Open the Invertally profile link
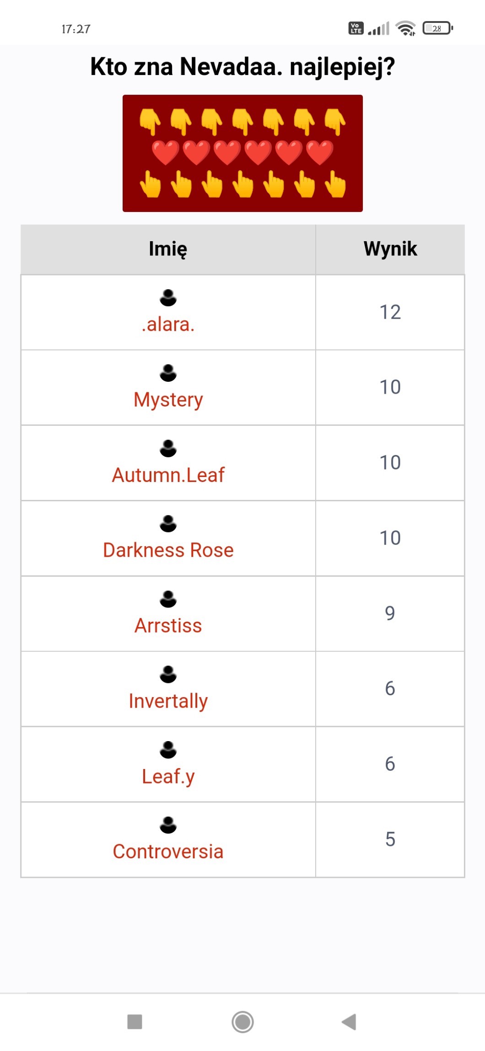This screenshot has width=485, height=1051. point(168,701)
